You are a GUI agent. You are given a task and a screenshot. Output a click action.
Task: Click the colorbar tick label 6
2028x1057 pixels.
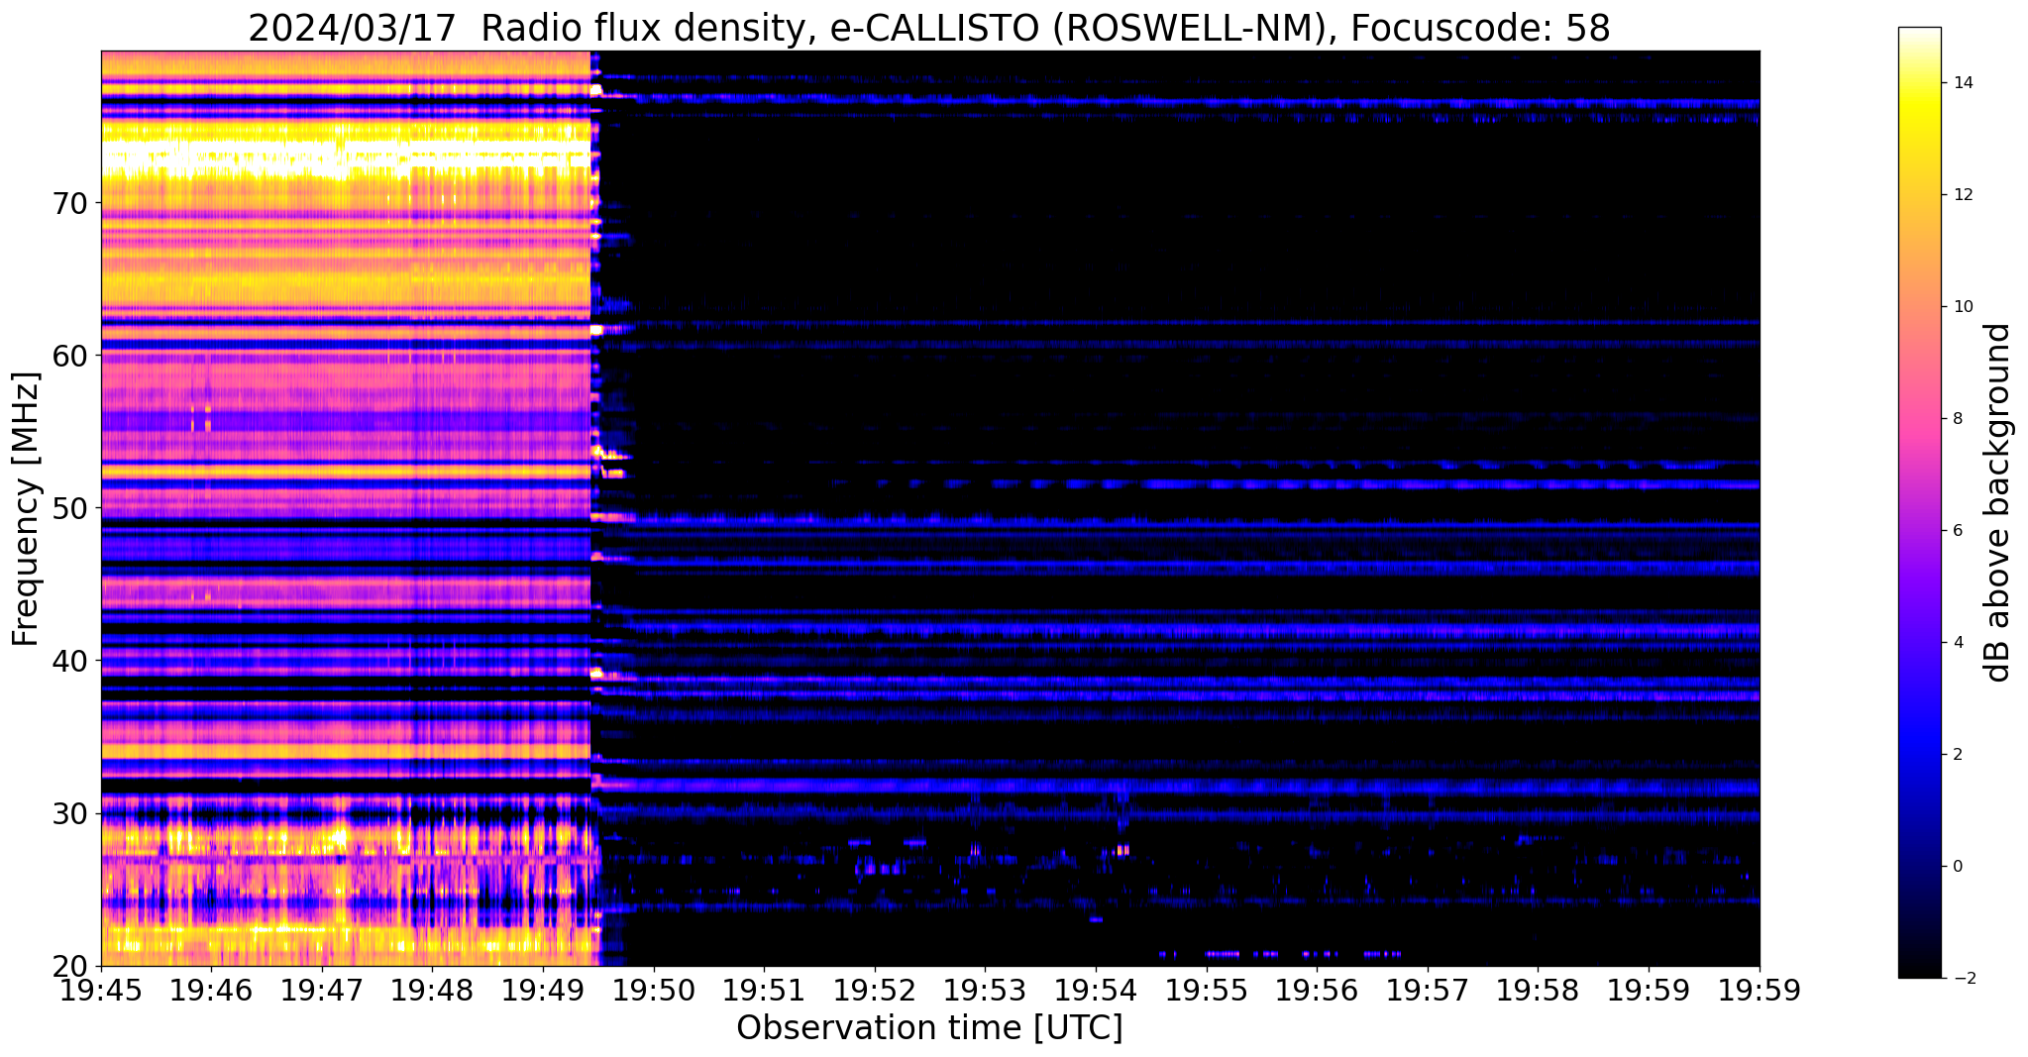click(x=1956, y=530)
